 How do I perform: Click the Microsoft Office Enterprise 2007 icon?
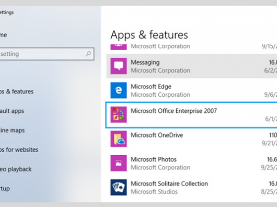pyautogui.click(x=119, y=114)
